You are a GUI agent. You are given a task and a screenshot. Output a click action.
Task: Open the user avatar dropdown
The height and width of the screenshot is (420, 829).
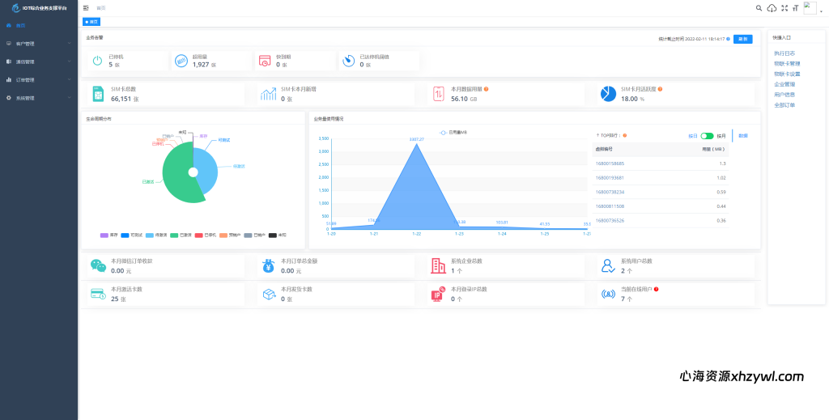[810, 8]
